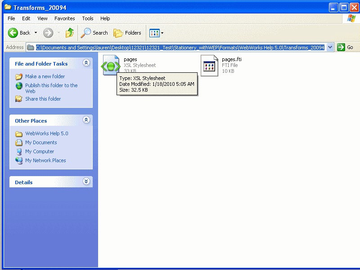Select the pages XSL Stylesheet file icon

(x=110, y=66)
